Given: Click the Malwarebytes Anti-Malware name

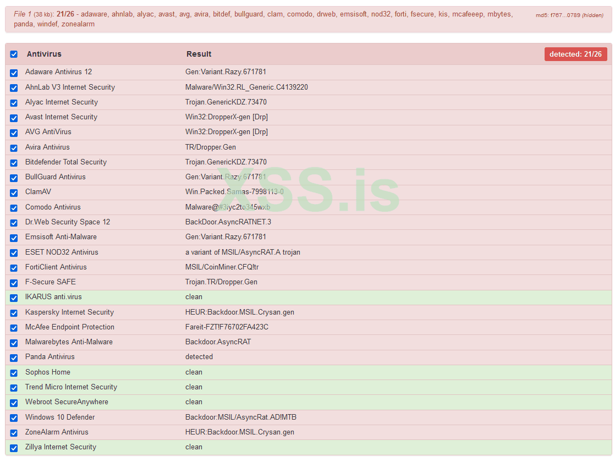Looking at the screenshot, I should tap(69, 342).
